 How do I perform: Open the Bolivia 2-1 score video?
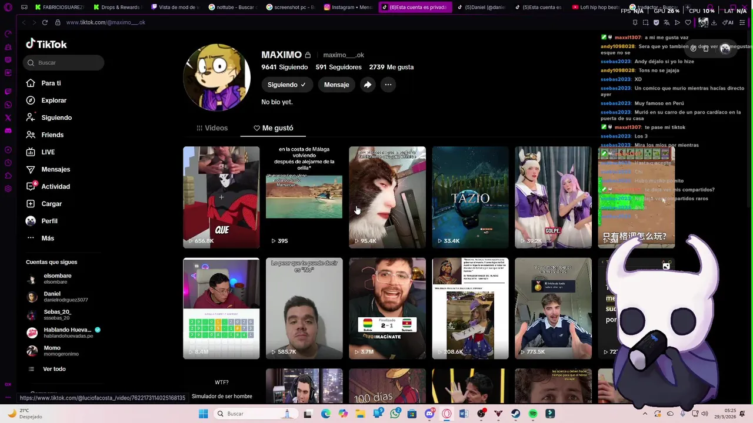click(387, 308)
